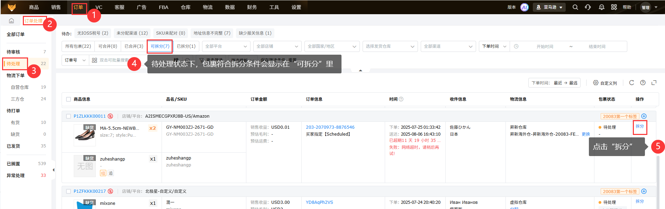
Task: Go to home icon in breadcrumb
Action: (11, 21)
